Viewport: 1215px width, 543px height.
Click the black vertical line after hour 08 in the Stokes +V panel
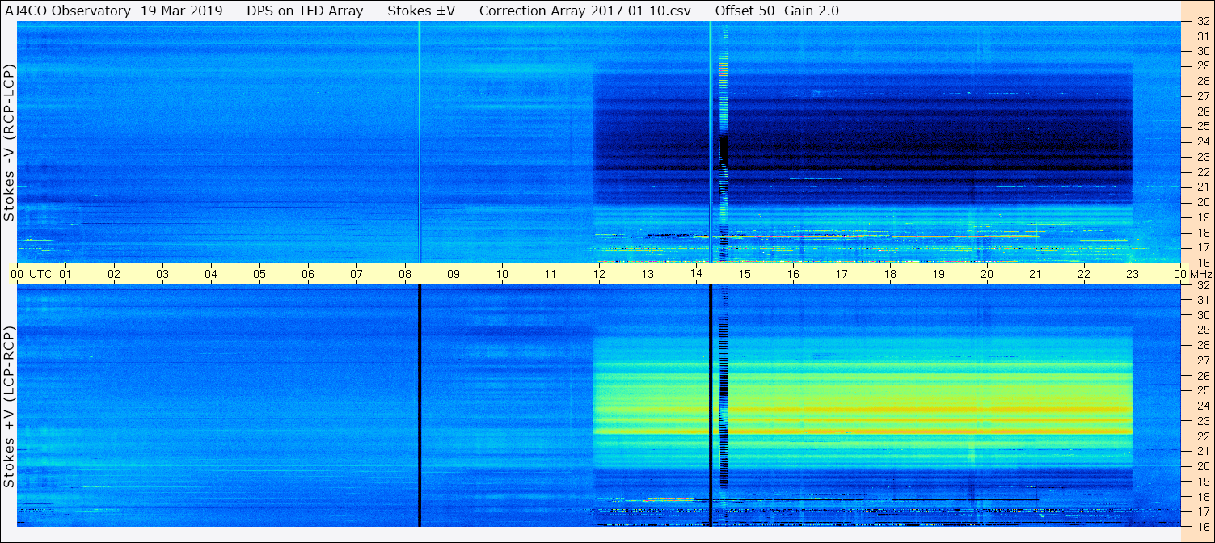[420, 406]
